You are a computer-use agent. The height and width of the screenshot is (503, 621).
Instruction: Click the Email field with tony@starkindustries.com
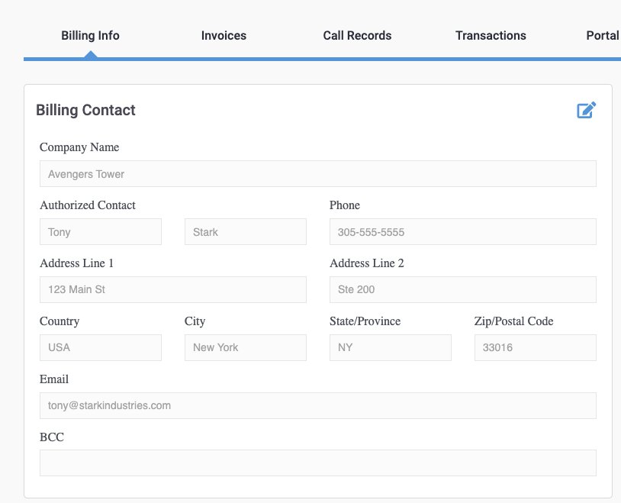tap(318, 405)
